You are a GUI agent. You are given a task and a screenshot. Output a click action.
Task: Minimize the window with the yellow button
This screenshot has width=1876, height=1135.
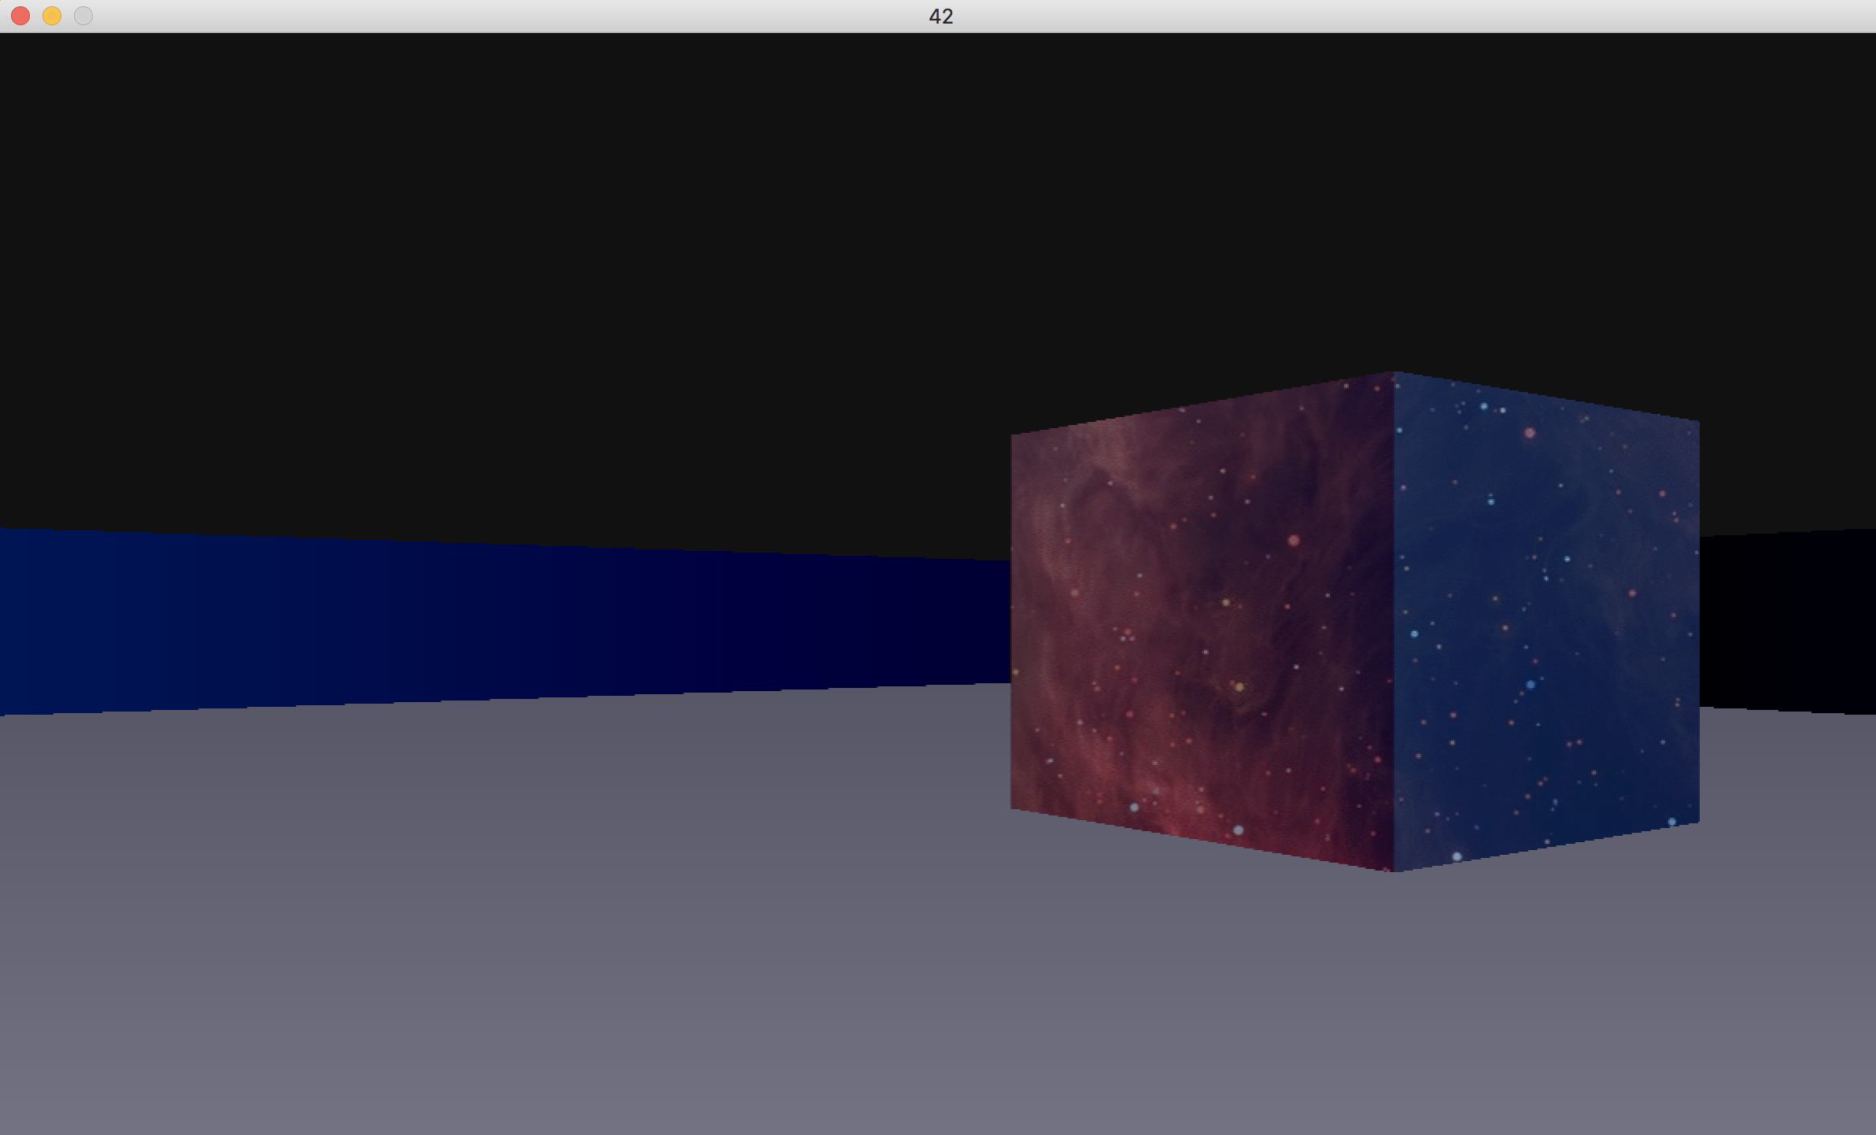(52, 16)
